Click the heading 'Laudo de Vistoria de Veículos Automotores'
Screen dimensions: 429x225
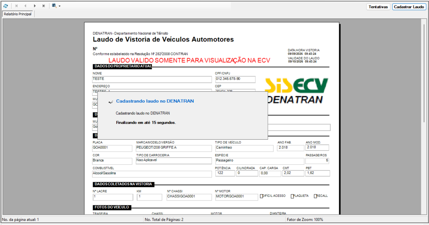point(163,40)
